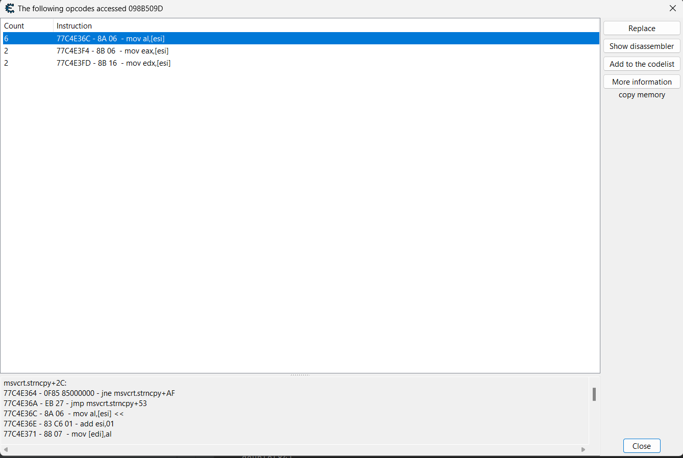Select the mov edx,[esi] instruction row
Viewport: 683px width, 458px height.
click(x=301, y=63)
